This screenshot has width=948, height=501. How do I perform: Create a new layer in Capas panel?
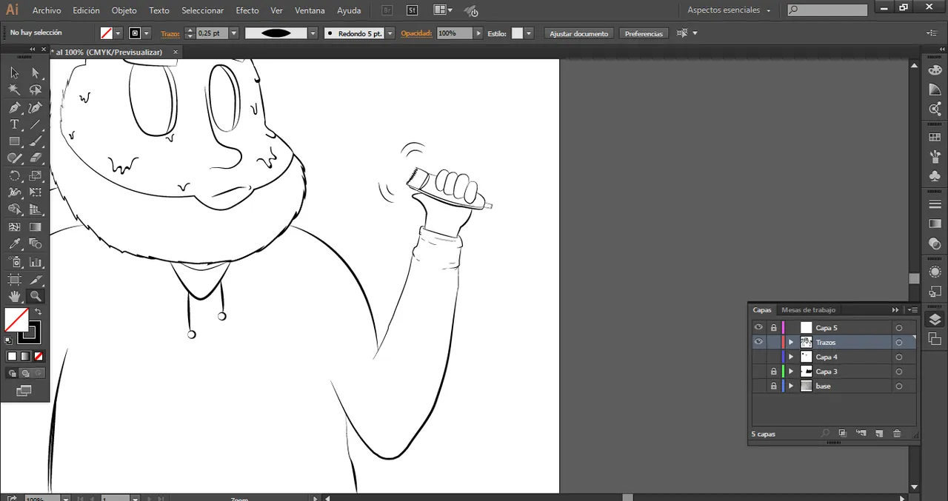pos(879,434)
